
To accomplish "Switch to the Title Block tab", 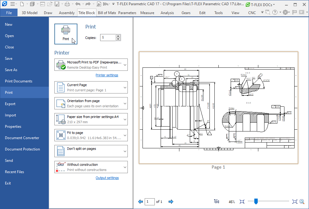I will pyautogui.click(x=87, y=13).
